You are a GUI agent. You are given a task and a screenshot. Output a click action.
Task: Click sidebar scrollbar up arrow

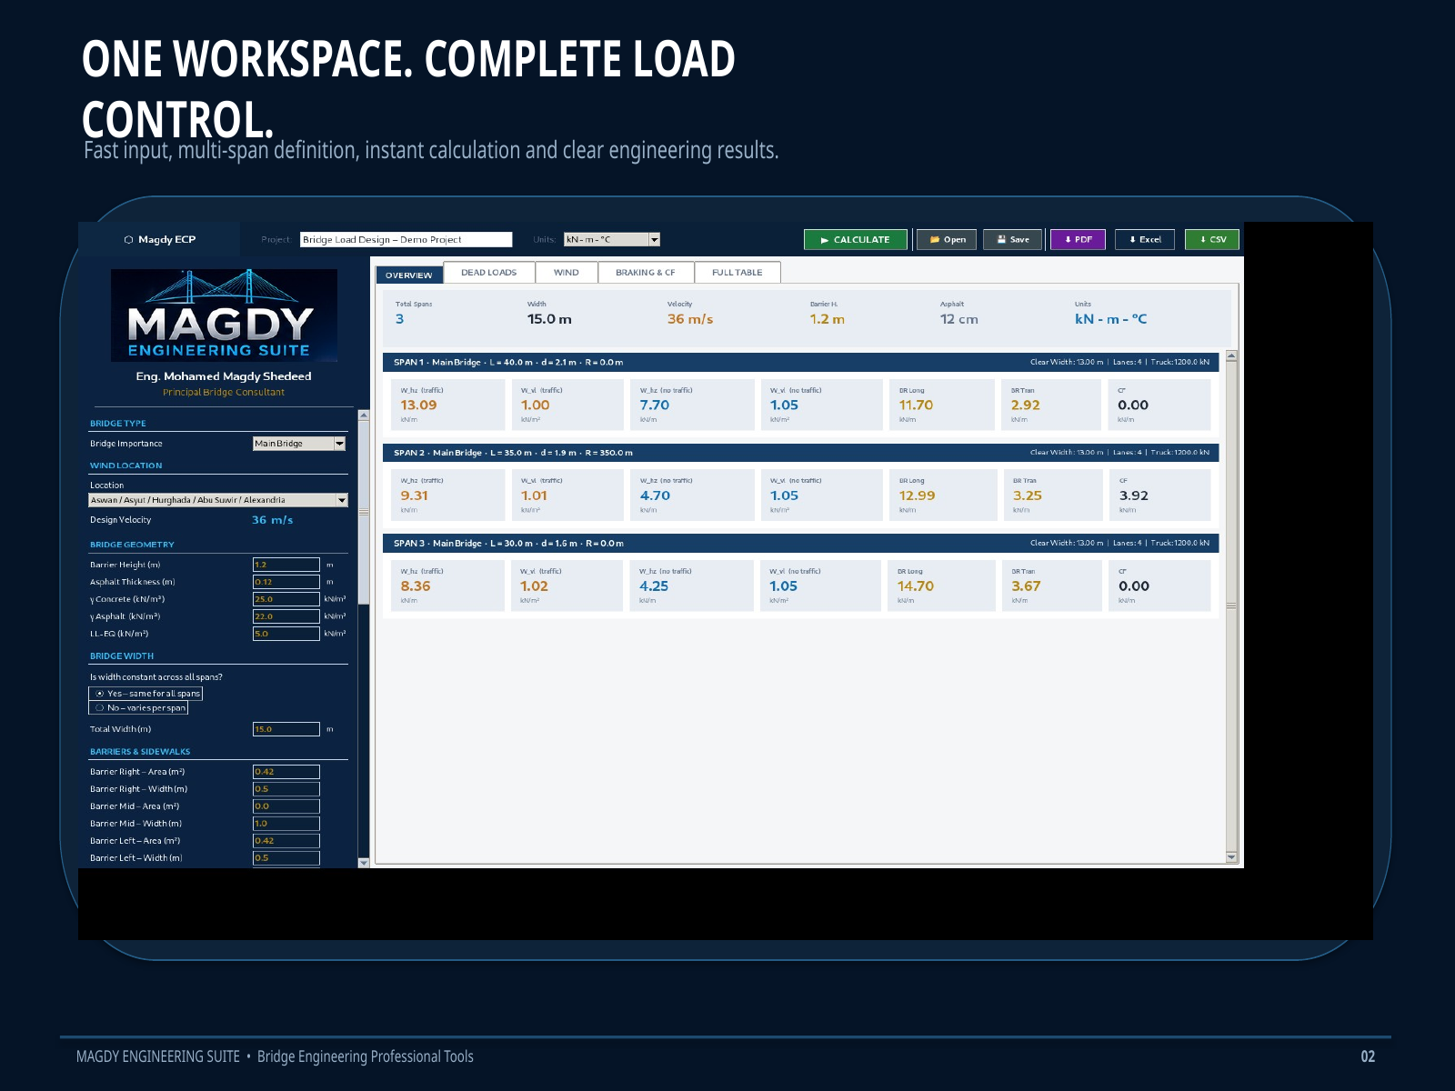(x=364, y=415)
